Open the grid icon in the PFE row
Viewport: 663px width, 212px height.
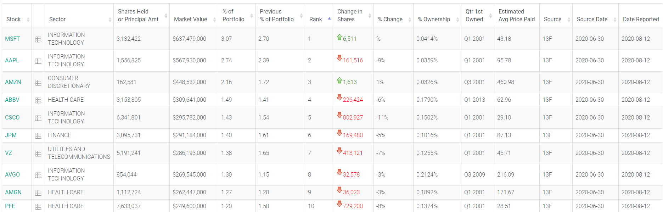tap(38, 207)
